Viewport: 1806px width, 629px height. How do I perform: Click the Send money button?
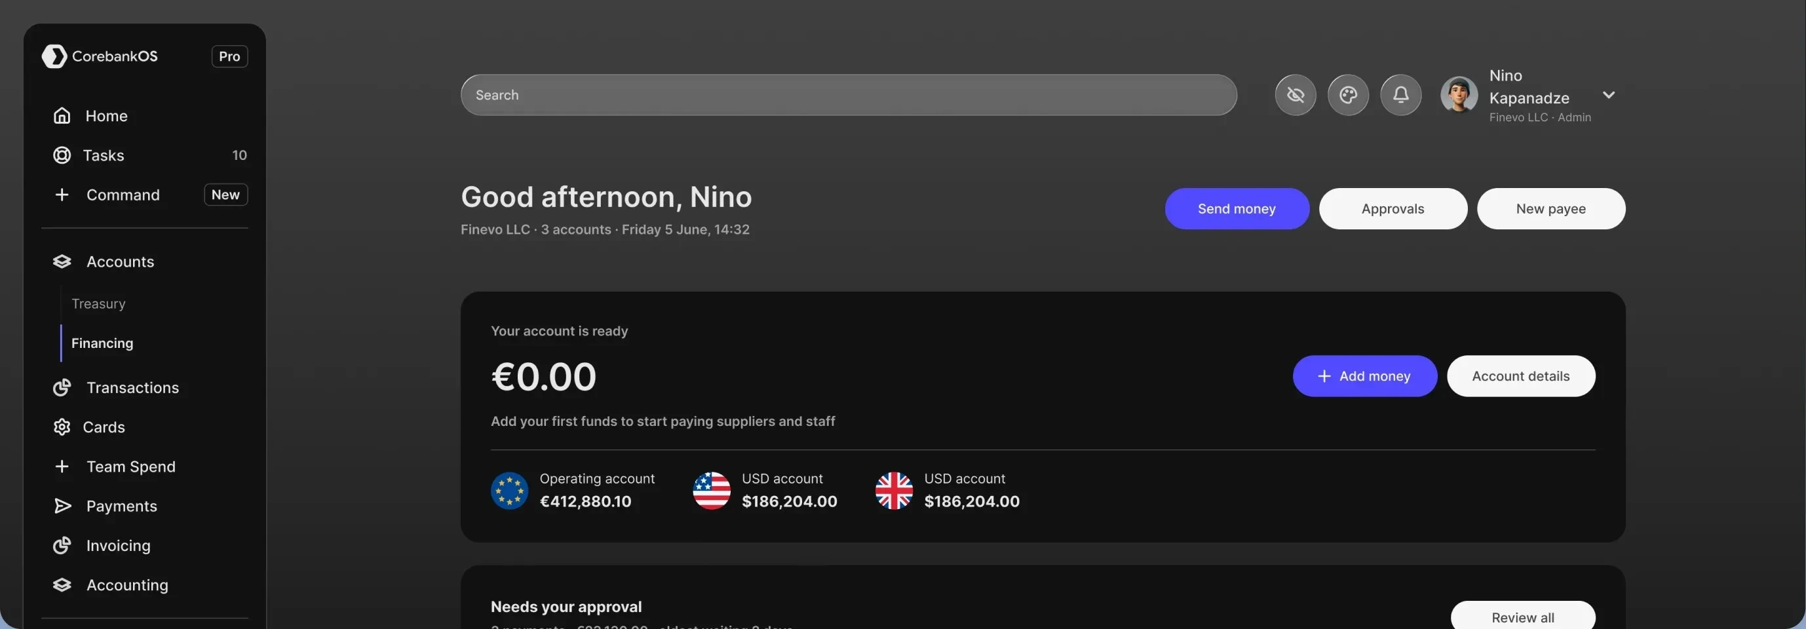1236,208
